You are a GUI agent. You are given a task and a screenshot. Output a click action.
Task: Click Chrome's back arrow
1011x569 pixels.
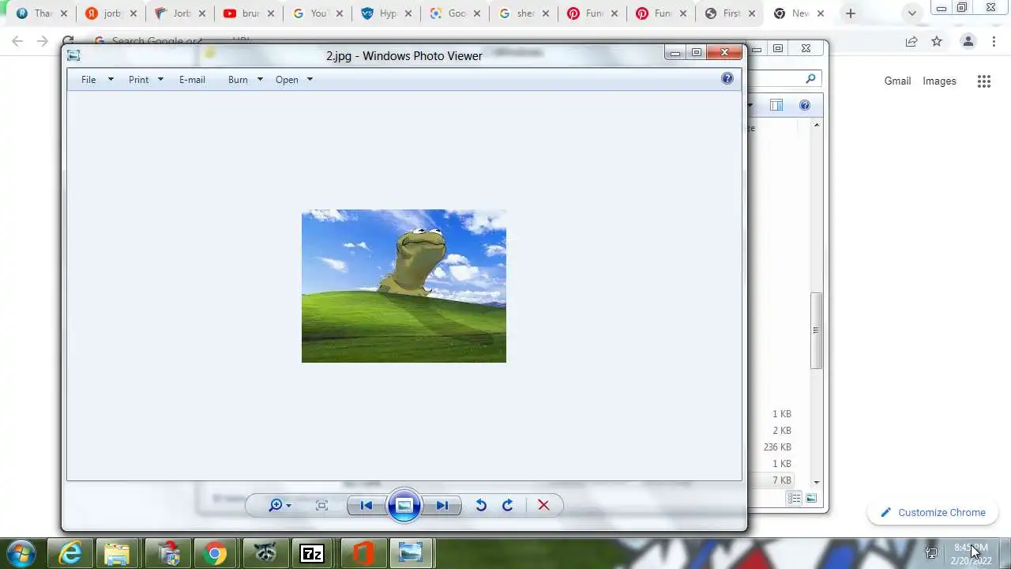tap(17, 41)
